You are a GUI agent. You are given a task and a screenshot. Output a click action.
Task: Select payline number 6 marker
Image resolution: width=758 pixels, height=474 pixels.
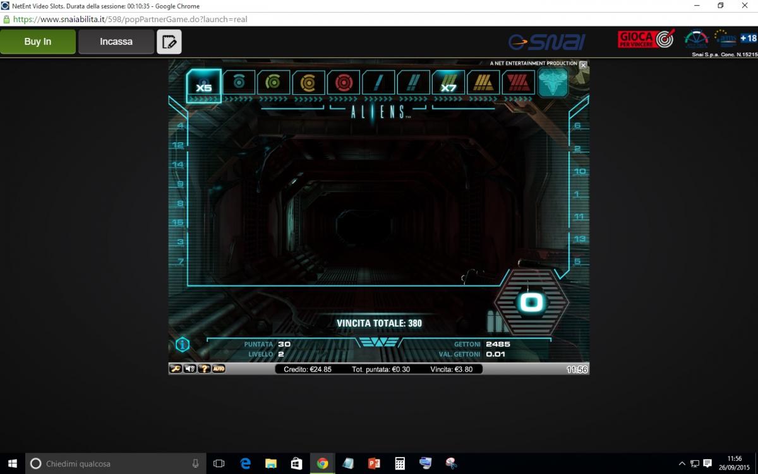577,126
